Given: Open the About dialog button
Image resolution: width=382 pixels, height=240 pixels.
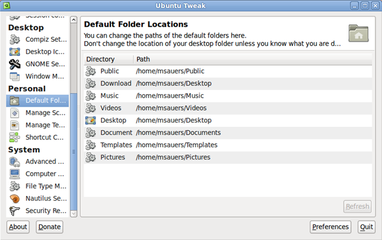Looking at the screenshot, I should tap(18, 227).
